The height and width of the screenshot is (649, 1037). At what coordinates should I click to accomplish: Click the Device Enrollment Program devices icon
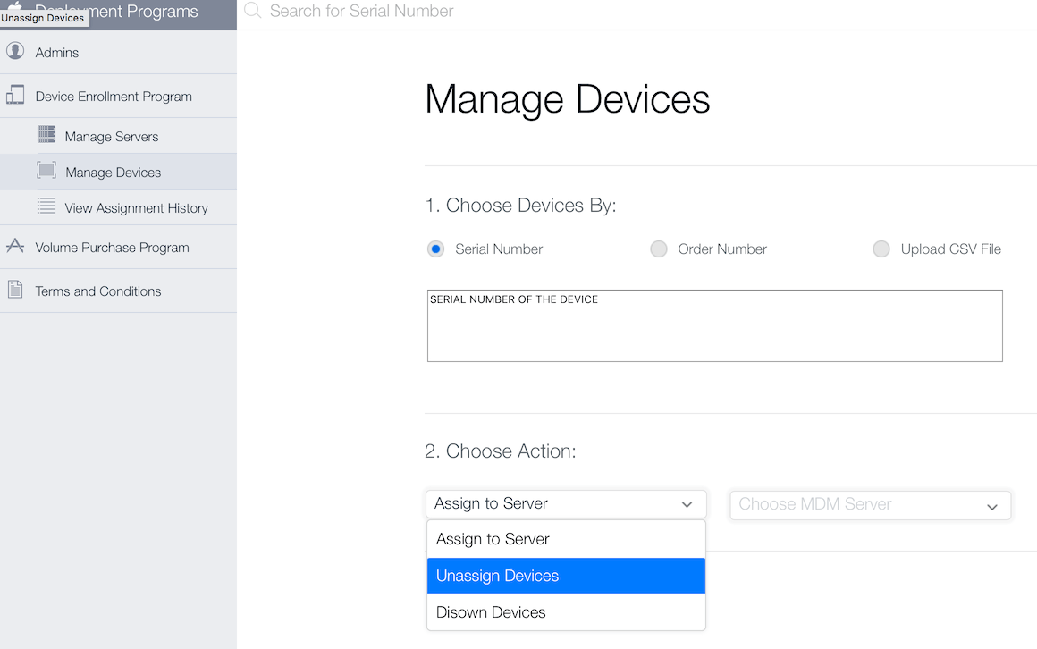15,96
